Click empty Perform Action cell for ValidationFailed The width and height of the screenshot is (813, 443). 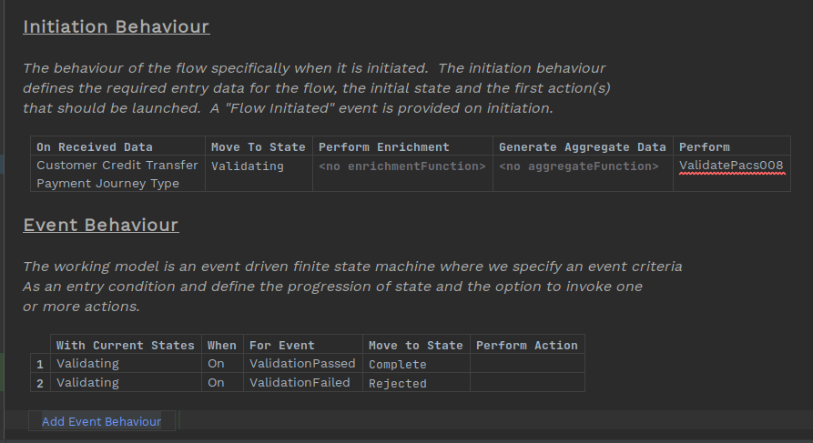pyautogui.click(x=526, y=383)
